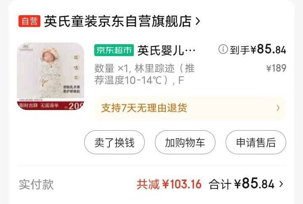Click the red 自营 badge
The width and height of the screenshot is (303, 204).
pos(29,21)
